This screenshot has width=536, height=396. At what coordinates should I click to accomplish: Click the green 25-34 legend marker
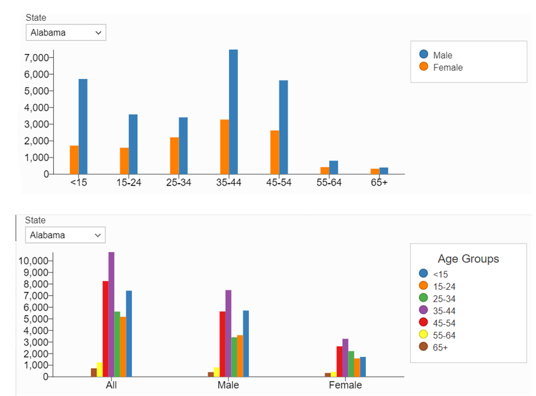pos(424,298)
